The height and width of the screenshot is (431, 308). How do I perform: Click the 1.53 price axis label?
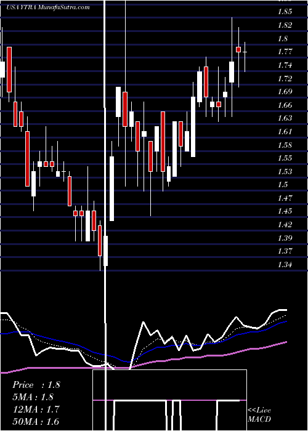click(x=285, y=172)
